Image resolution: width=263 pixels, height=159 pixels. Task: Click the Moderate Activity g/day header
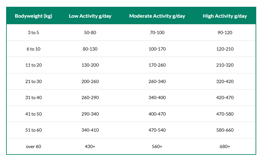(157, 16)
